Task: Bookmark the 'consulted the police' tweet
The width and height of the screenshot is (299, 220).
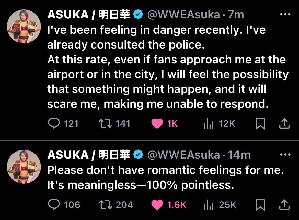Action: (260, 124)
